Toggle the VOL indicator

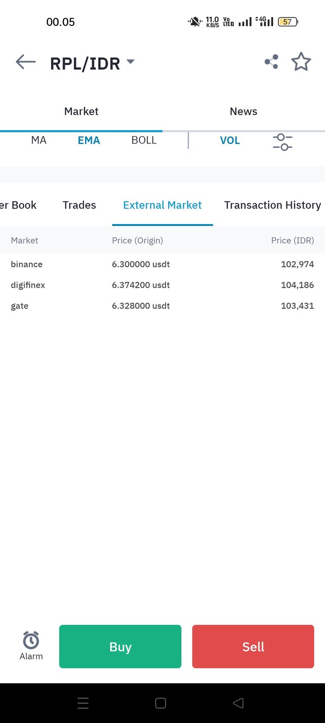click(230, 140)
